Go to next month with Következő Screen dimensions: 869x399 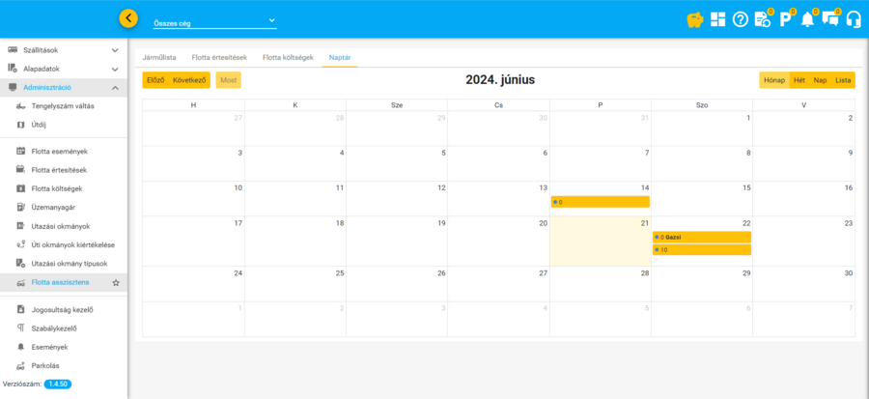[x=190, y=80]
